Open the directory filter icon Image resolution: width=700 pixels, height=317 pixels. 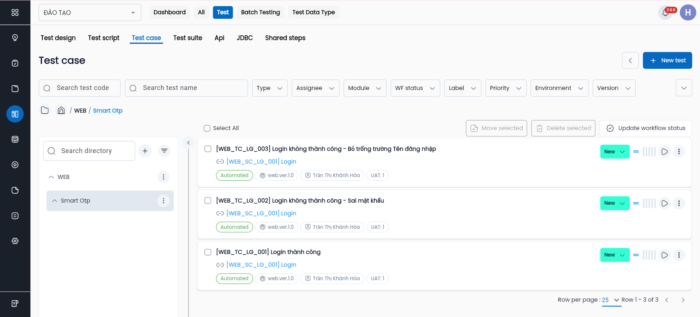pos(164,151)
